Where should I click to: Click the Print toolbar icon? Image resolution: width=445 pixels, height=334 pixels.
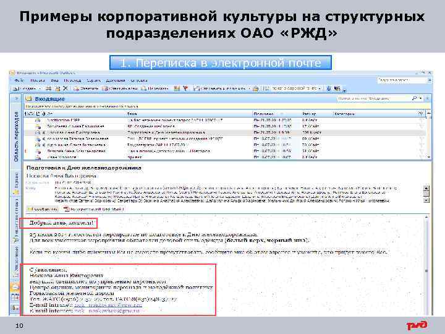49,88
